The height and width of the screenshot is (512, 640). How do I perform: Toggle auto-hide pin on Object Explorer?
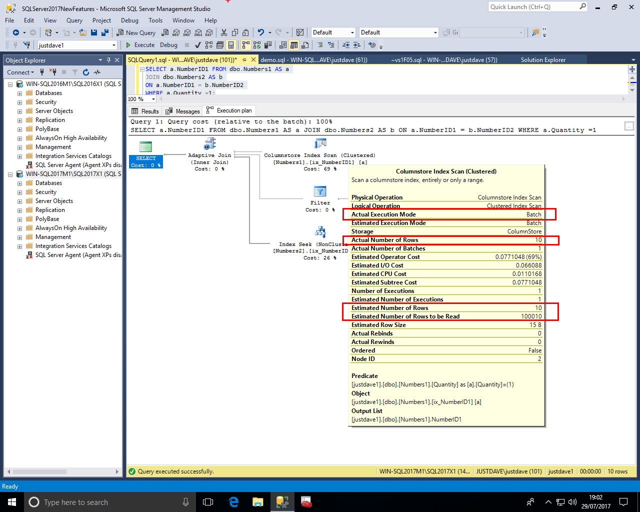[108, 60]
